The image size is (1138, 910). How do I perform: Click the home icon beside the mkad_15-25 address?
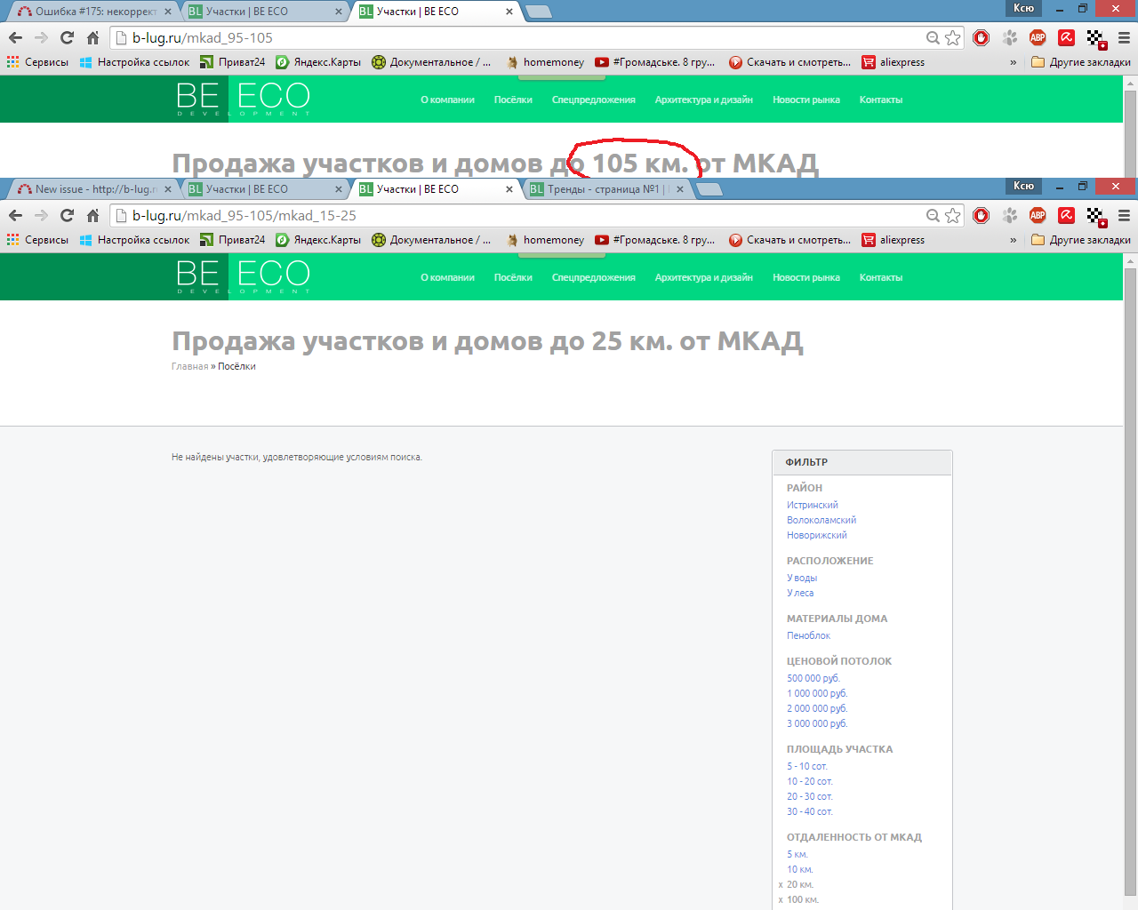tap(92, 216)
